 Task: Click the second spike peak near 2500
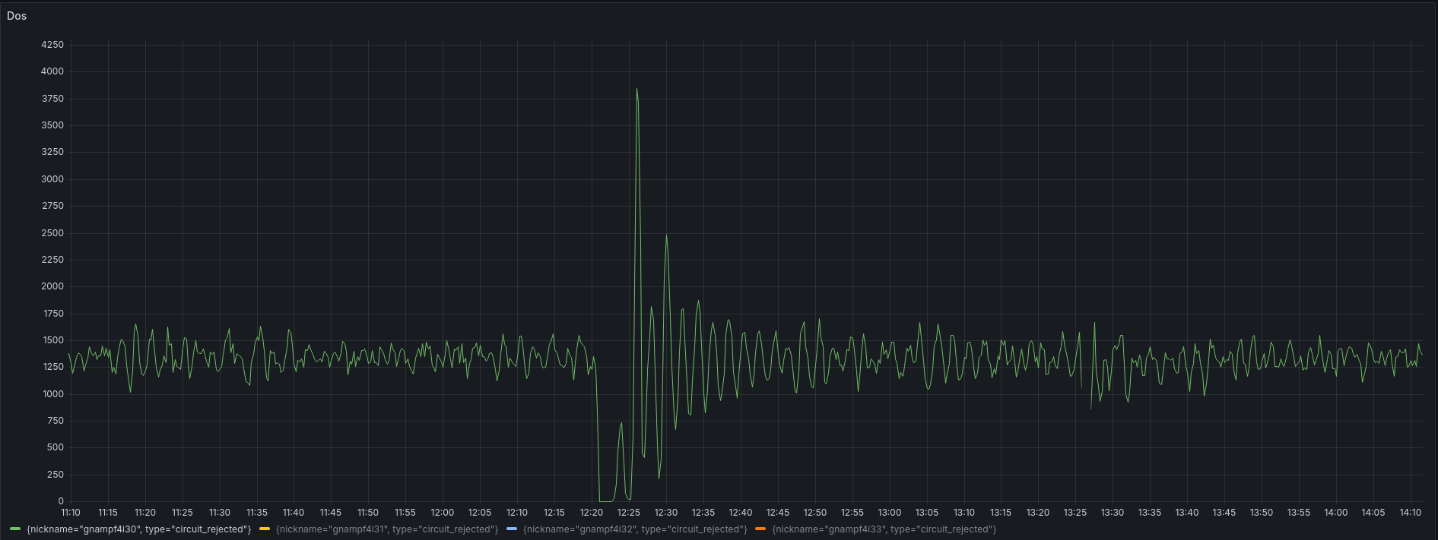[x=666, y=236]
